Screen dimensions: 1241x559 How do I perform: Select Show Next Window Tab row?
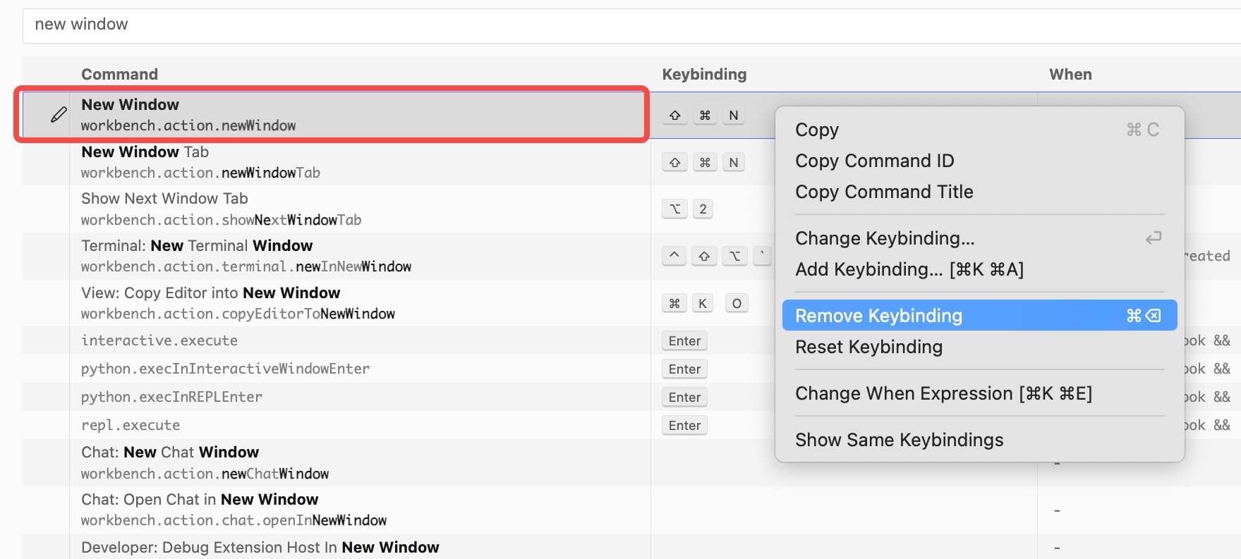click(353, 209)
